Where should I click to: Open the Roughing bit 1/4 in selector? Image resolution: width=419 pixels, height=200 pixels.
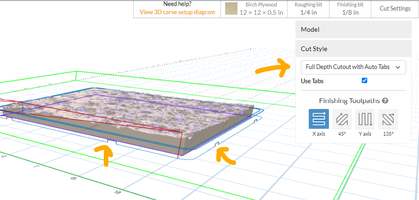pos(308,9)
